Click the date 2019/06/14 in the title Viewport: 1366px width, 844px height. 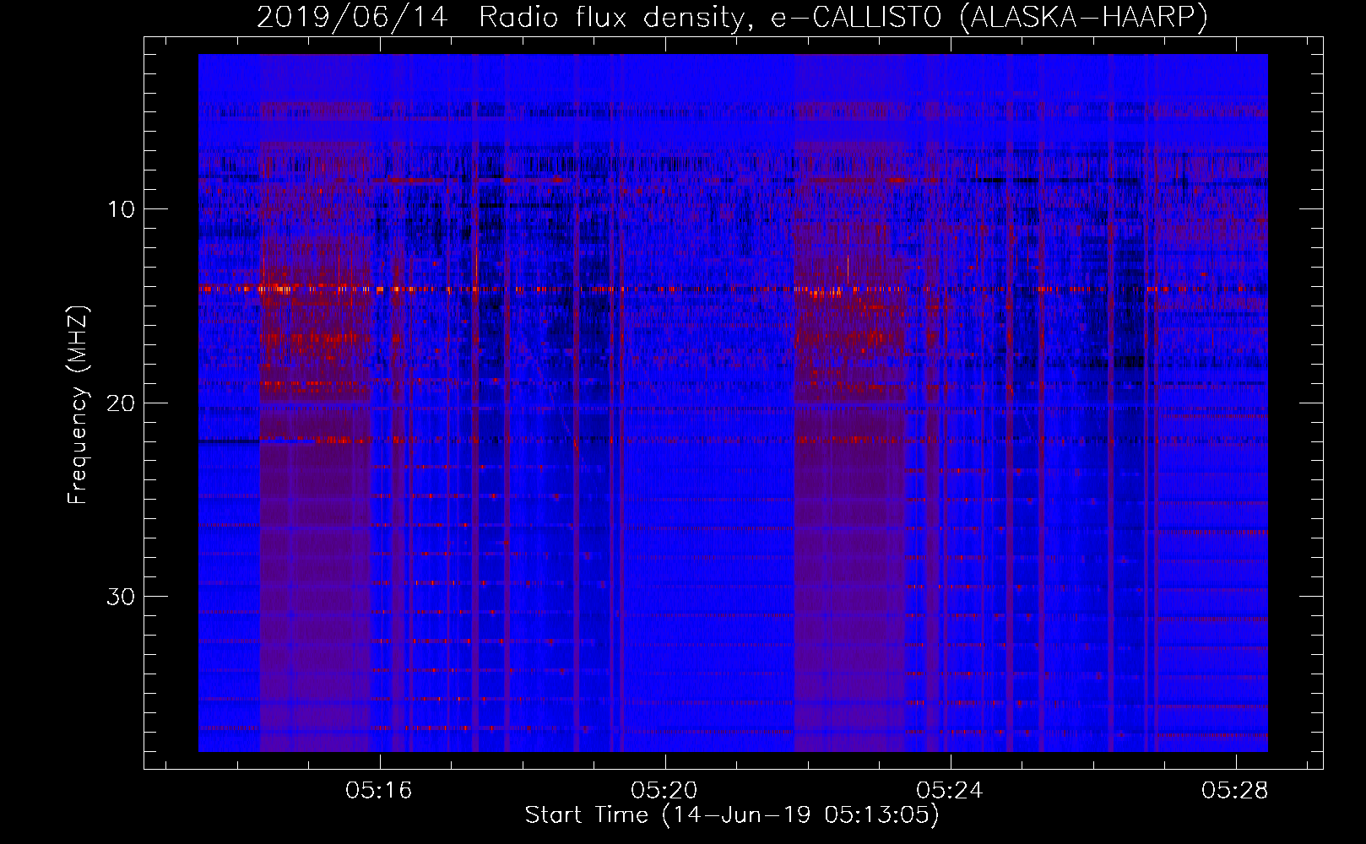352,17
